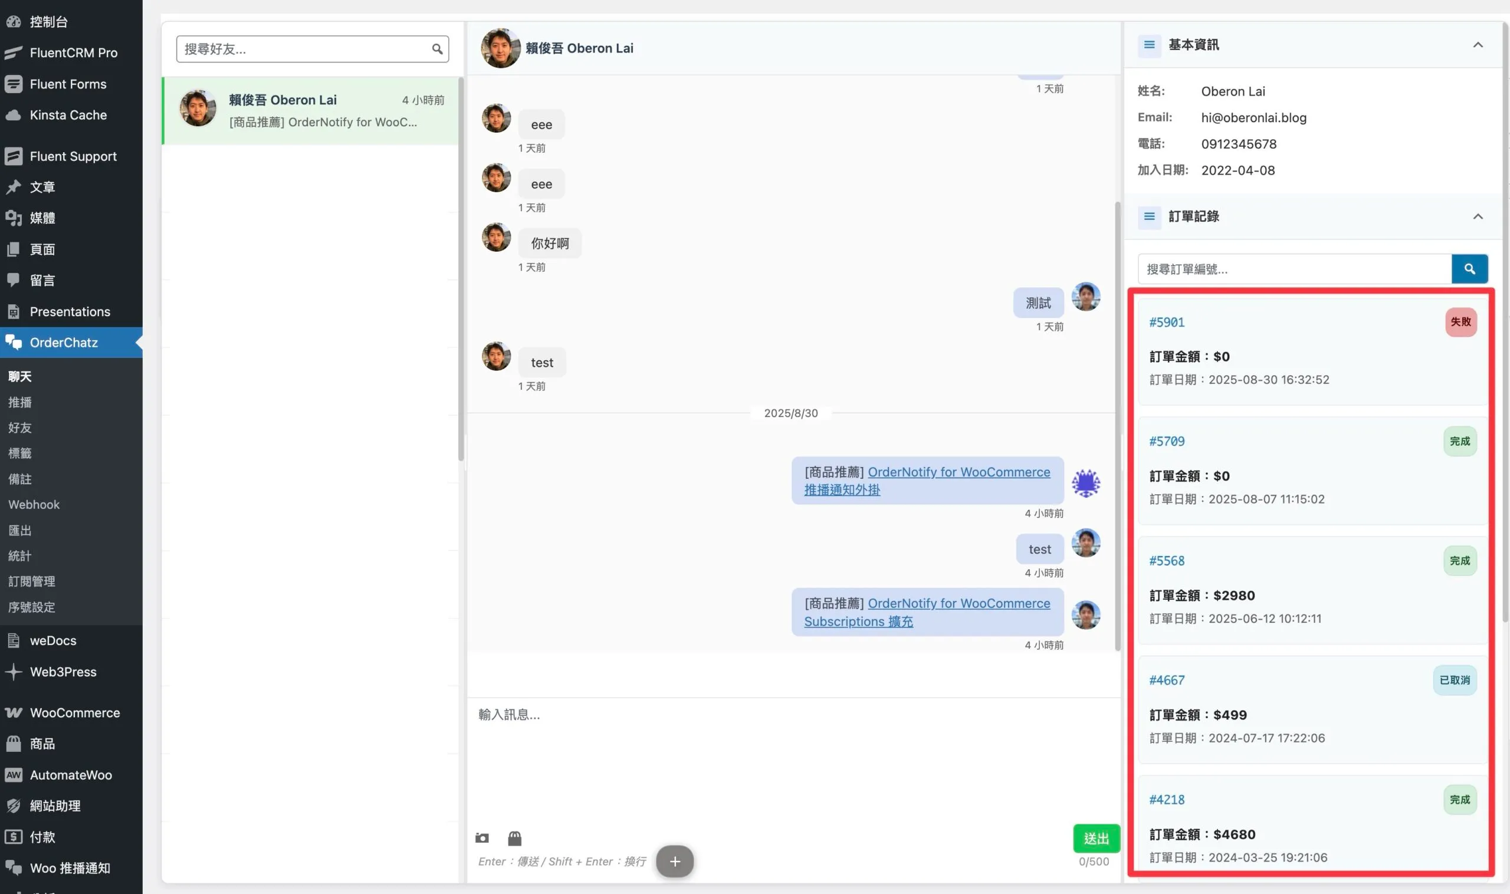Click the 基本資訊 panel hamburger icon
Image resolution: width=1510 pixels, height=894 pixels.
1150,45
